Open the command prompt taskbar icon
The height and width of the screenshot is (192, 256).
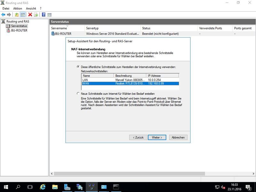(x=116, y=187)
